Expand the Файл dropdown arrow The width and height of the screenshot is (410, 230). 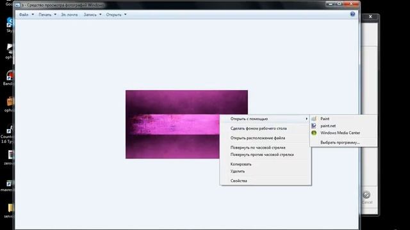pos(33,14)
